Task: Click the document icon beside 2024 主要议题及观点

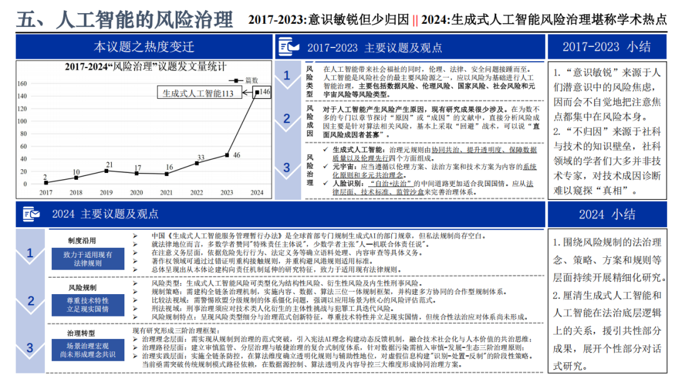Action: coord(31,214)
